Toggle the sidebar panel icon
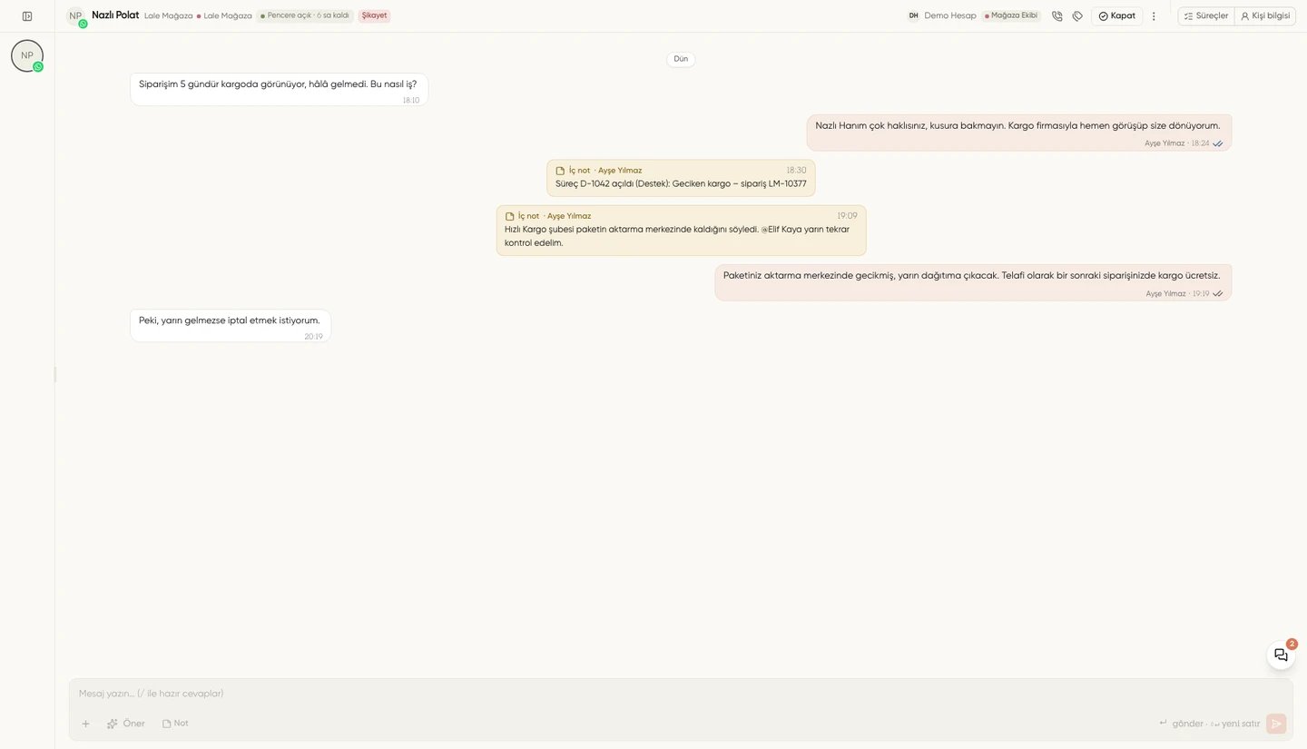This screenshot has width=1307, height=749. coord(27,16)
